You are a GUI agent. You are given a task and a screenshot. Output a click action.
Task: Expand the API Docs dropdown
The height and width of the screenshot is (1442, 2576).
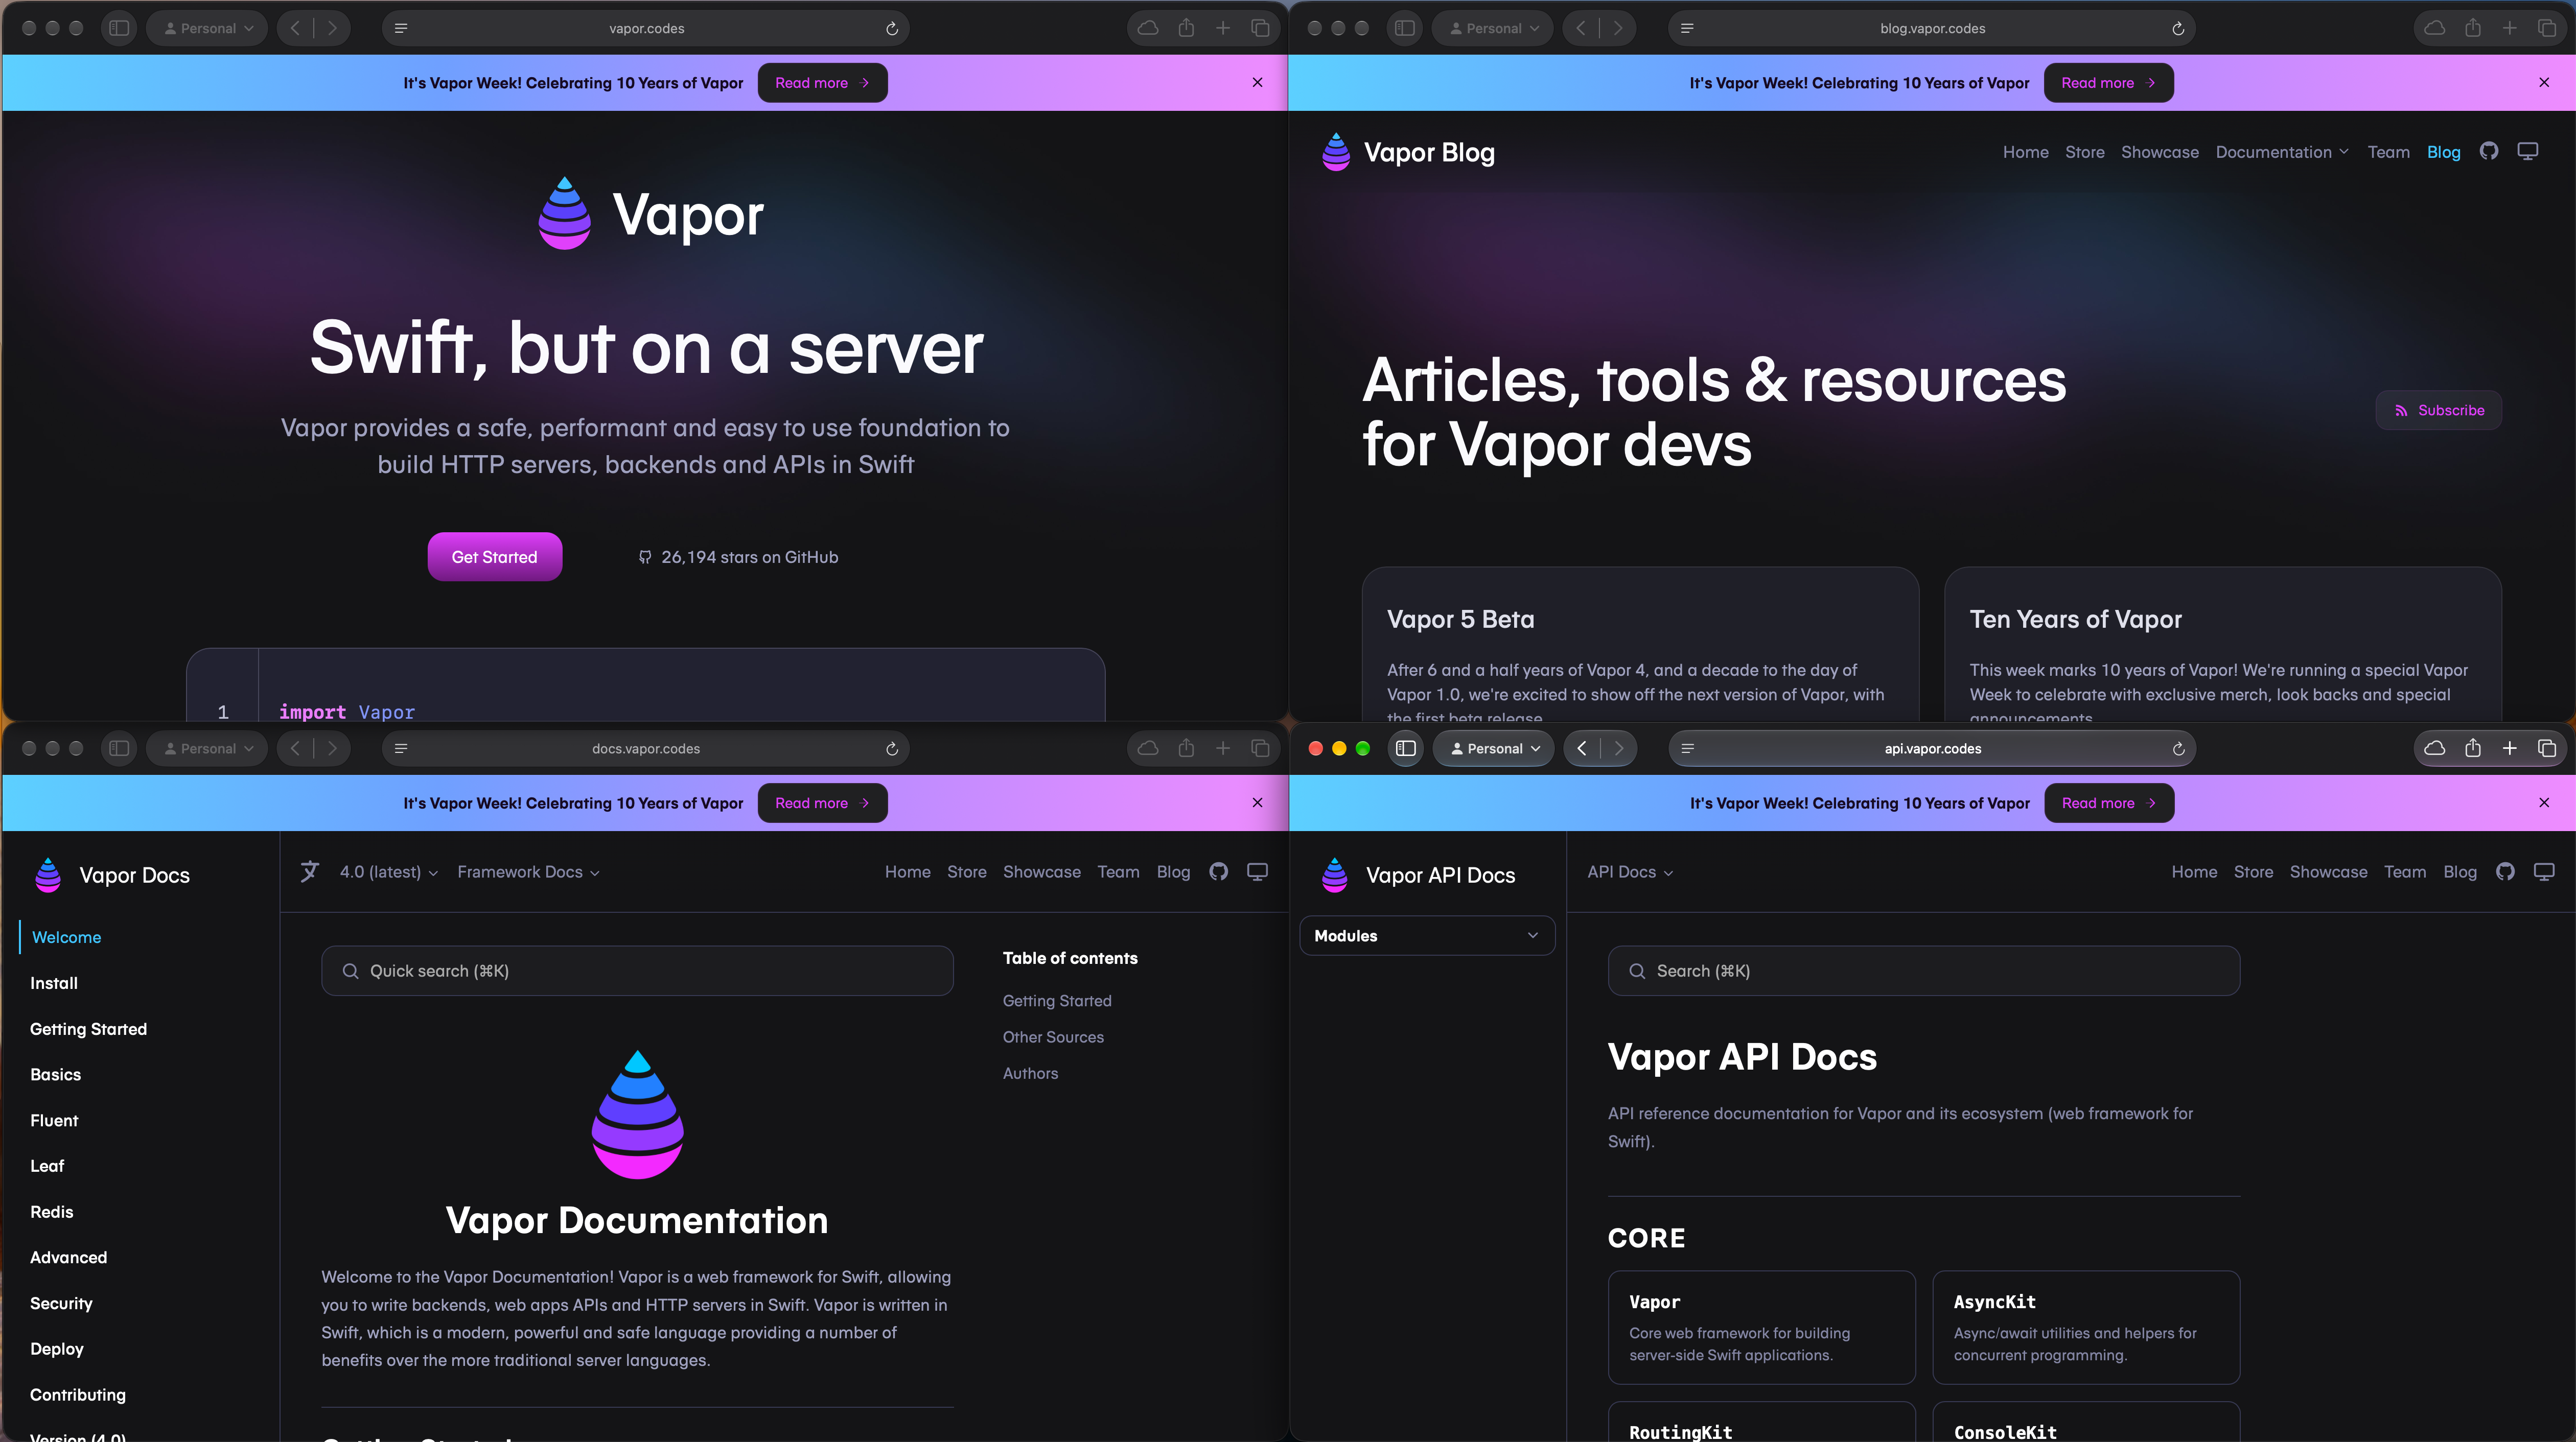tap(1630, 872)
